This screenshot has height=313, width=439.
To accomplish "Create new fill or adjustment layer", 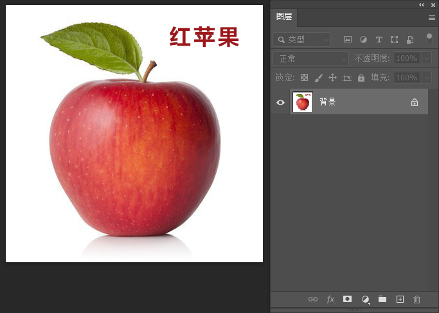I will pyautogui.click(x=365, y=300).
